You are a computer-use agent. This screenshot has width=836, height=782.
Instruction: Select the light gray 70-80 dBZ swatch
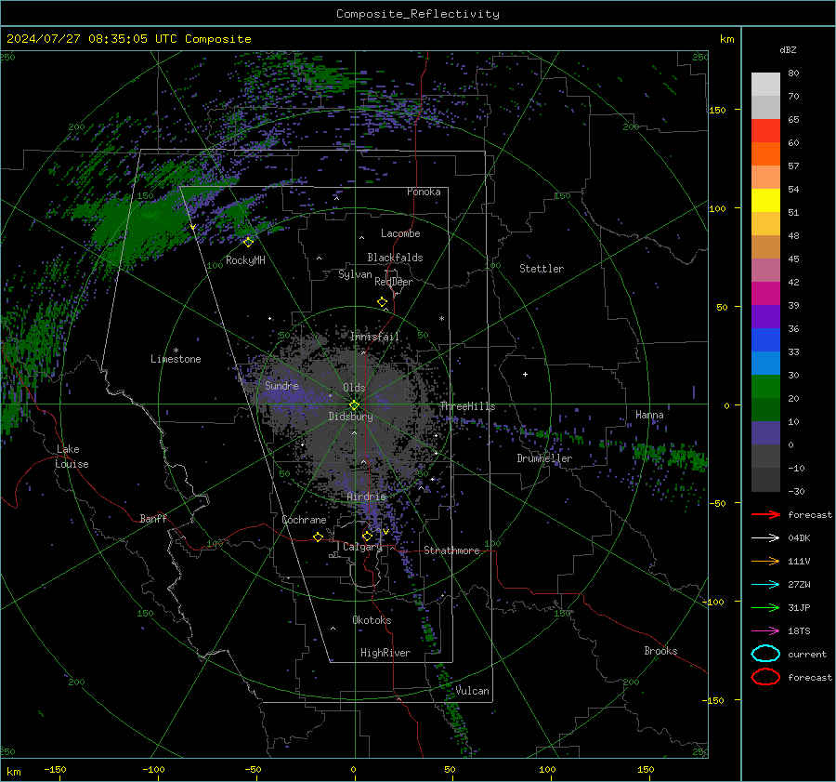(765, 84)
